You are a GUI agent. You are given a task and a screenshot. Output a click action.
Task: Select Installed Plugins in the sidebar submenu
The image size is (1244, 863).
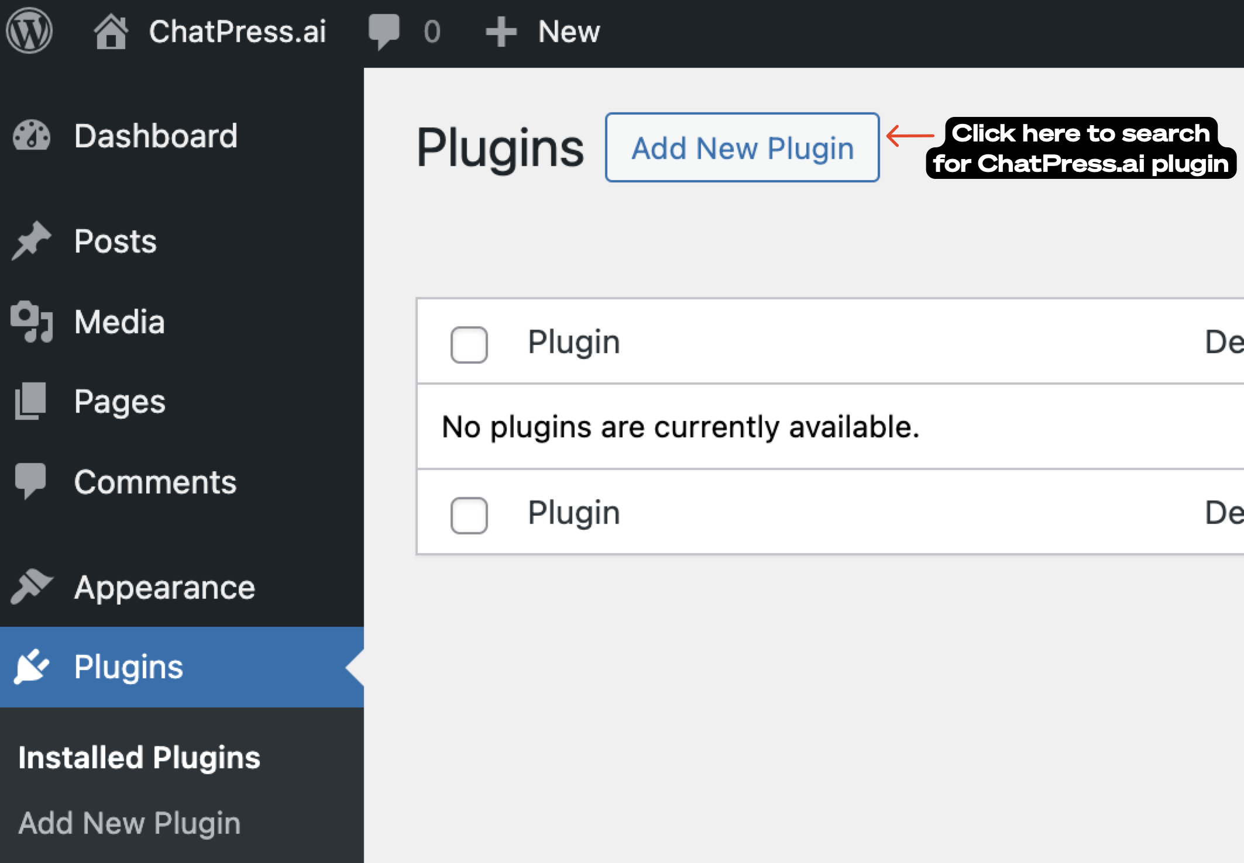[139, 757]
